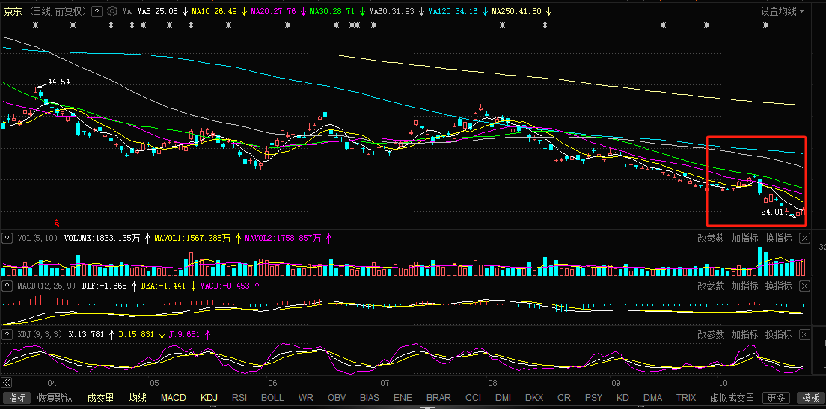Screen dimensions: 826x409
Task: Switch to the BOLL indicator tab
Action: click(272, 398)
